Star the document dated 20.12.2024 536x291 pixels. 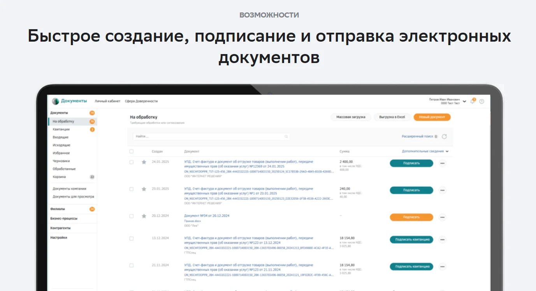click(x=144, y=216)
